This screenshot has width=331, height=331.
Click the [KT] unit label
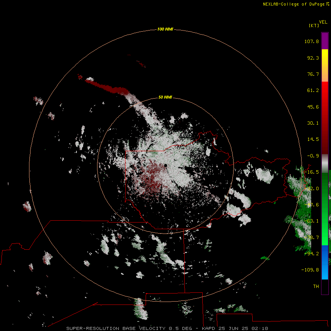(x=314, y=25)
